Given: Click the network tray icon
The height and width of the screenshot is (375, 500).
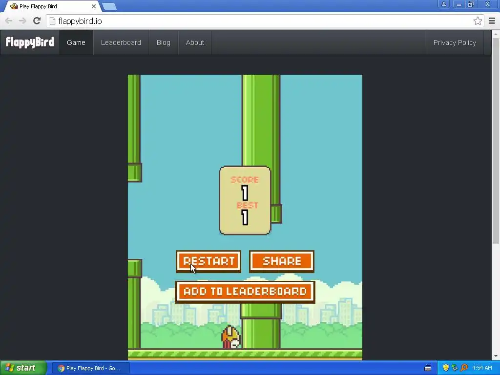Looking at the screenshot, I should [455, 368].
